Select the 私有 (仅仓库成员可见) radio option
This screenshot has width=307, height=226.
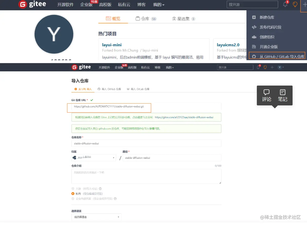(x=73, y=193)
